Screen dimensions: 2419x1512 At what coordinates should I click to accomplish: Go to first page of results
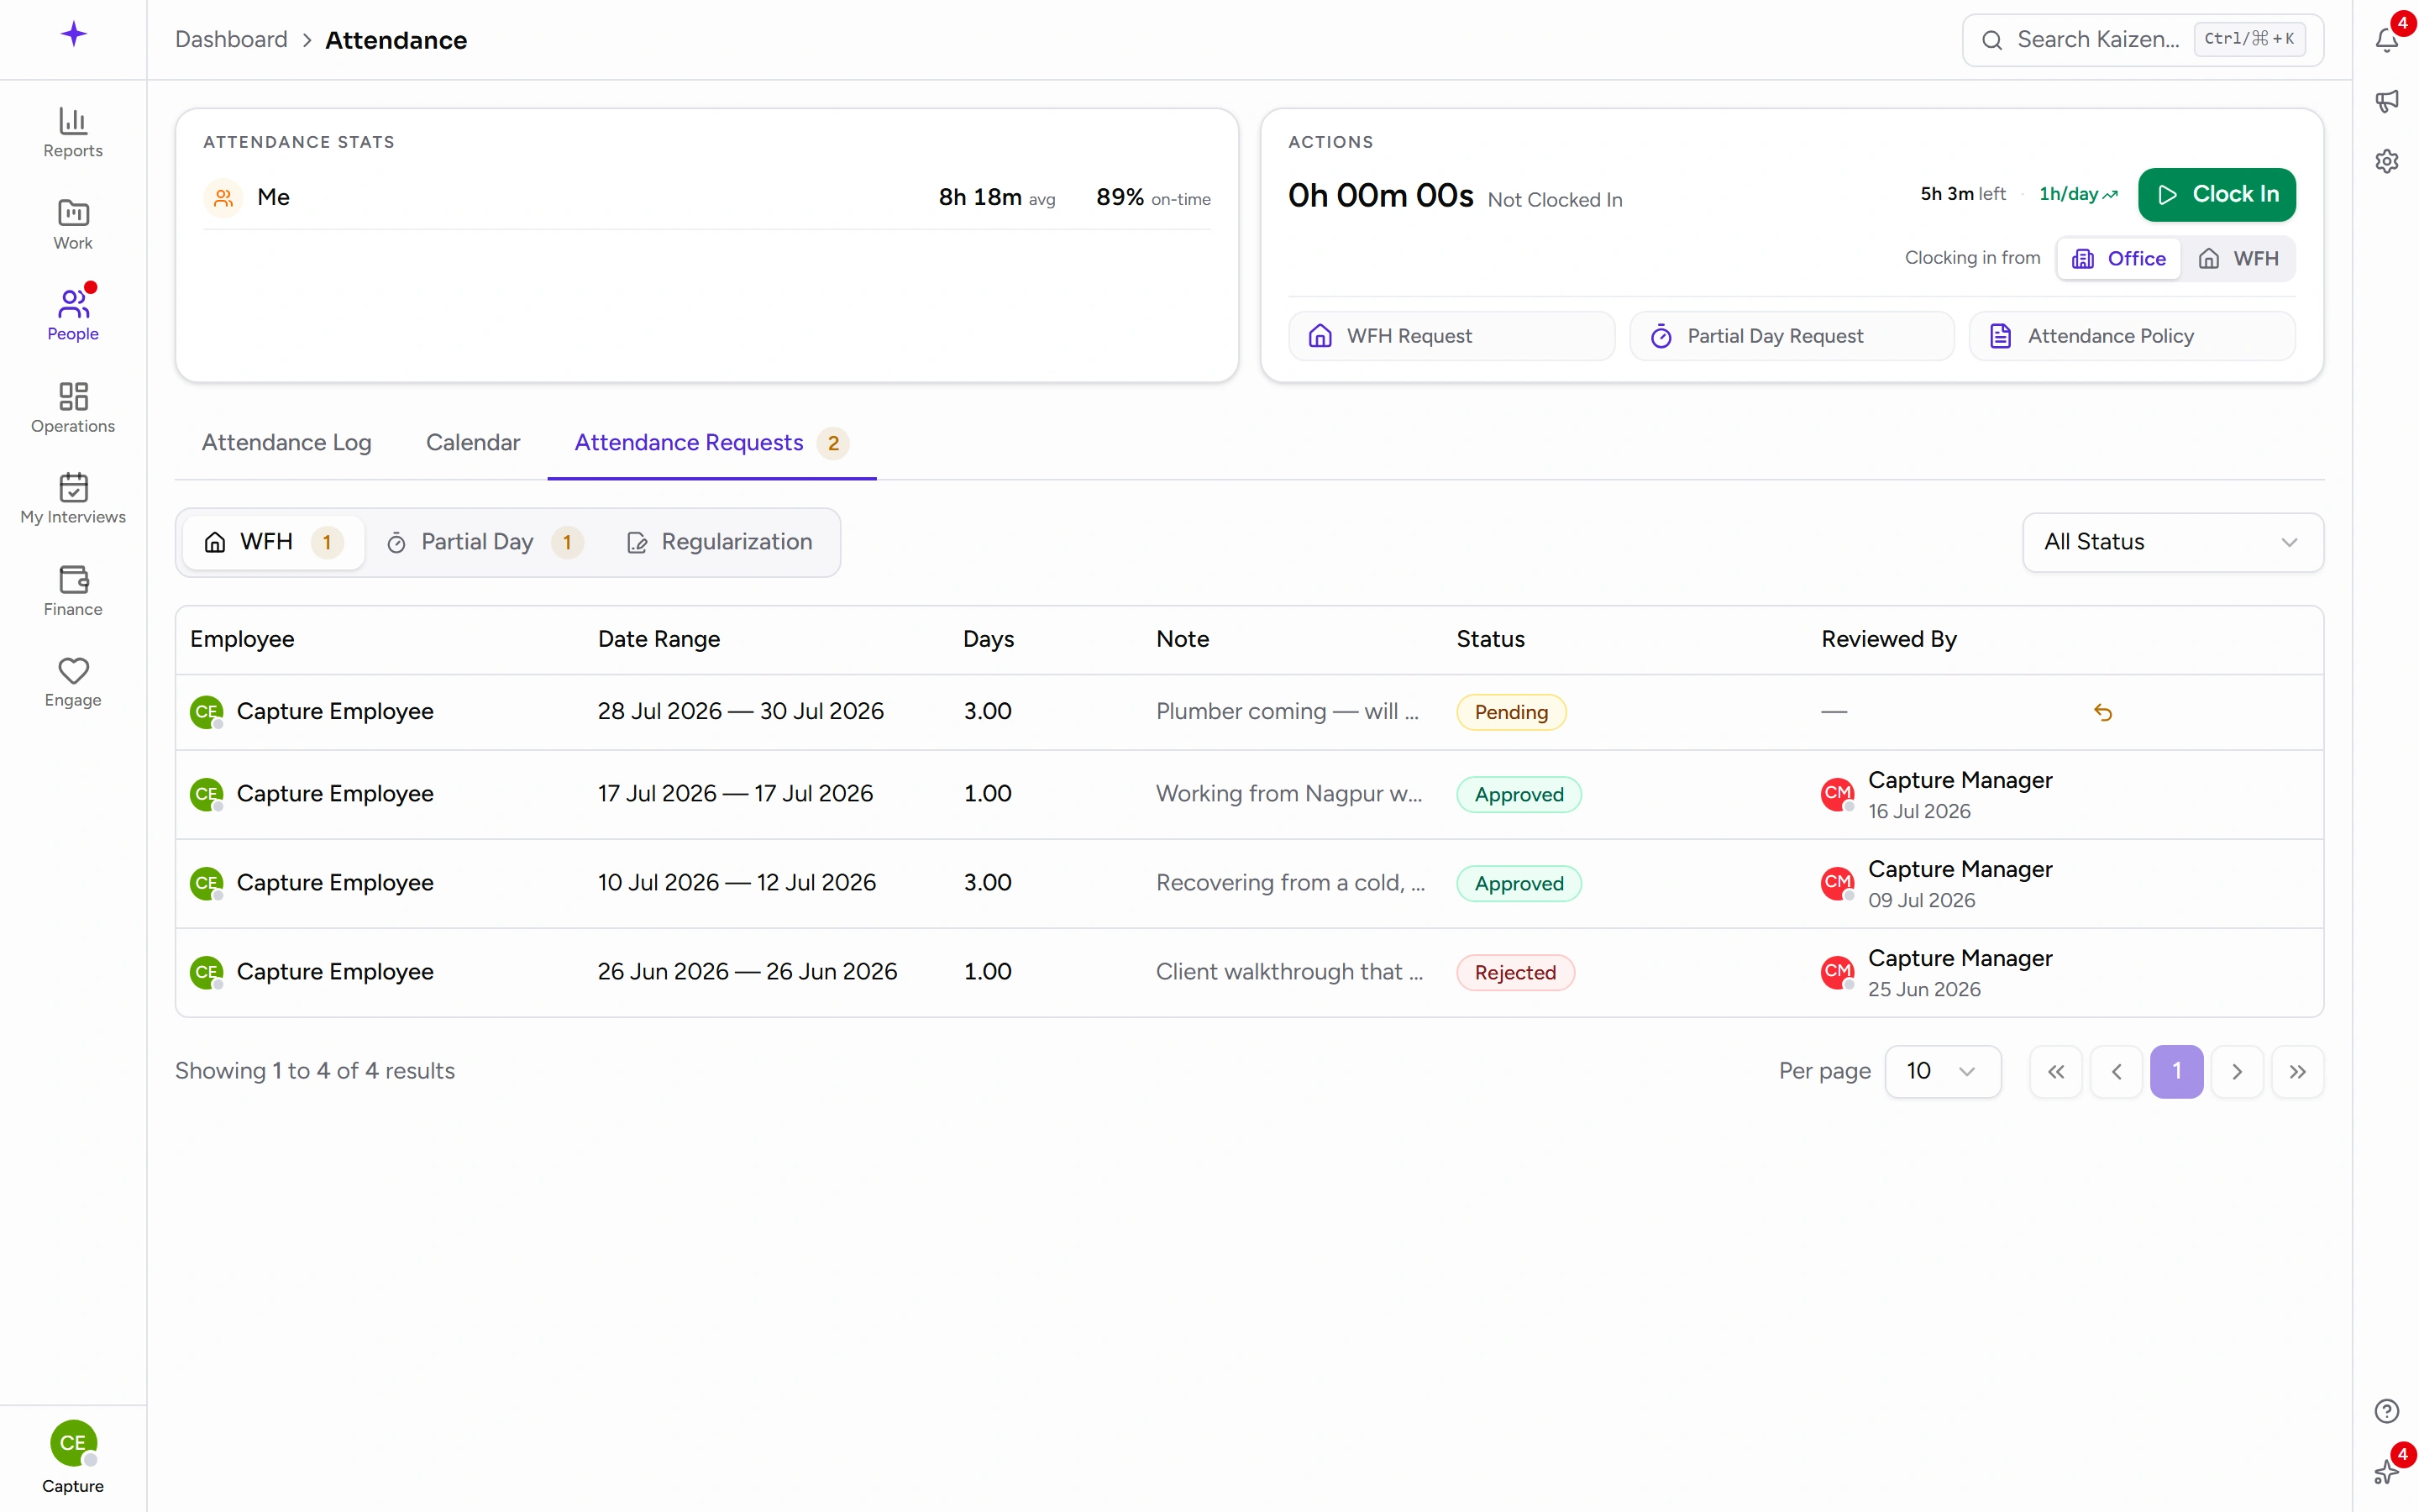coord(2055,1072)
